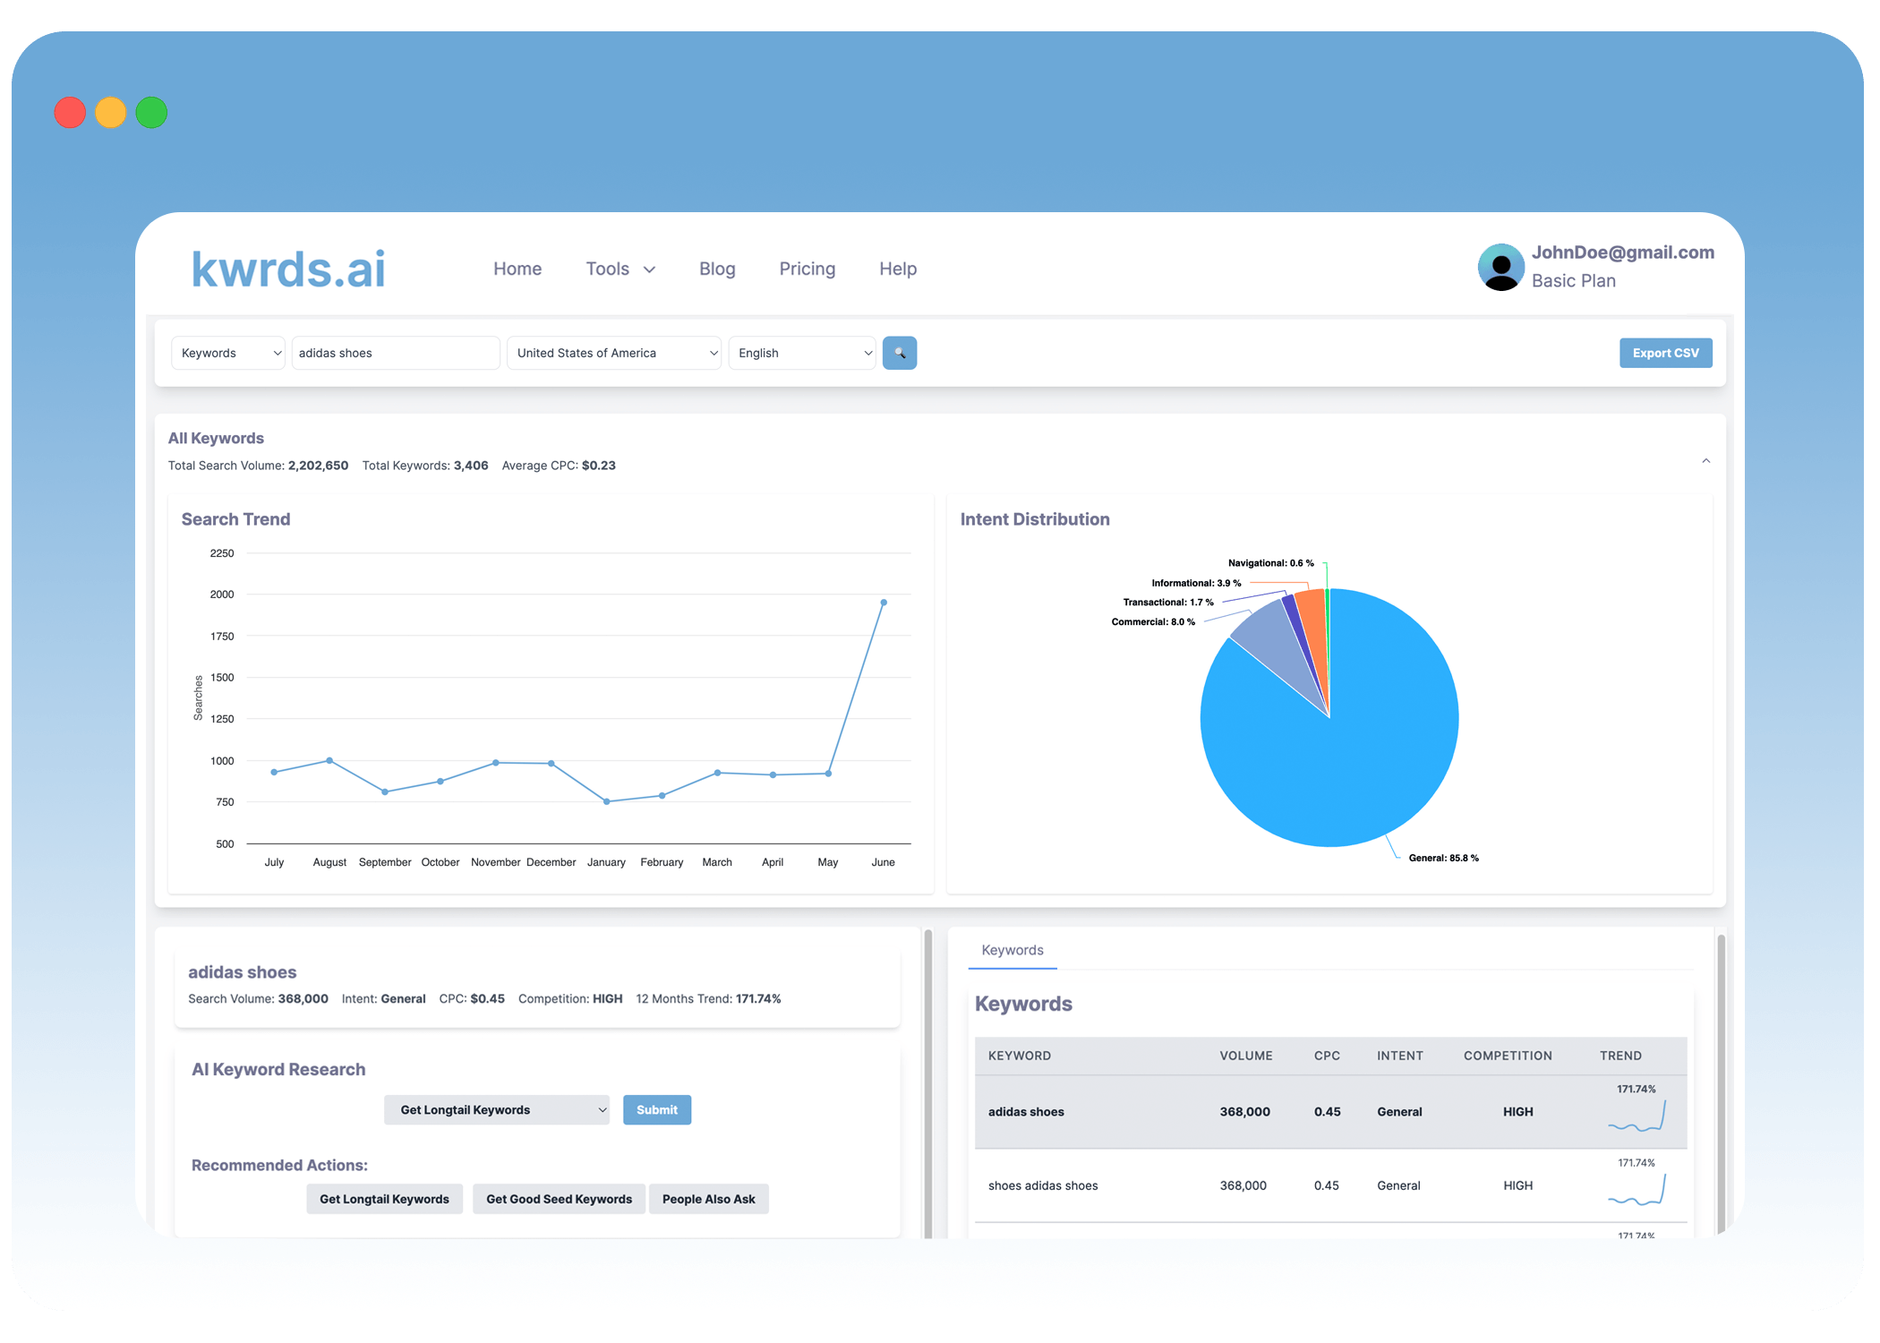Open the English language dropdown

(802, 353)
